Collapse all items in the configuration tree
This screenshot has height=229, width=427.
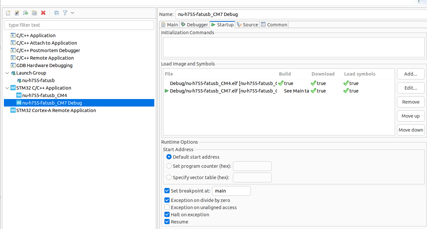56,13
